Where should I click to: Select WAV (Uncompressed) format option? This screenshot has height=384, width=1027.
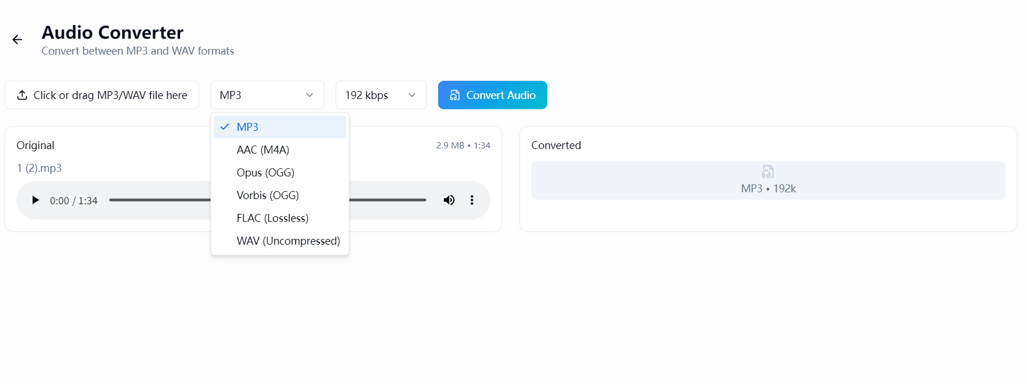point(280,241)
